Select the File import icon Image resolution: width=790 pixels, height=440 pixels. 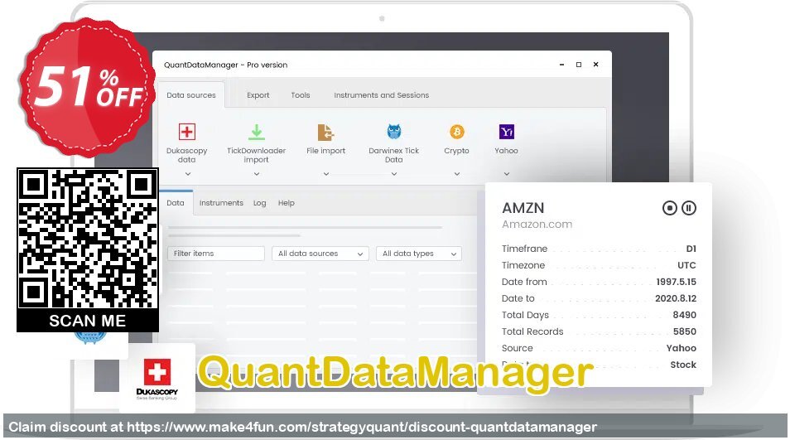pyautogui.click(x=326, y=132)
